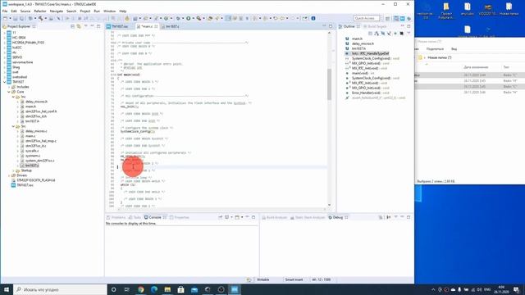Switch to the main.c editor tab
Image resolution: width=525 pixels, height=295 pixels.
pyautogui.click(x=148, y=26)
